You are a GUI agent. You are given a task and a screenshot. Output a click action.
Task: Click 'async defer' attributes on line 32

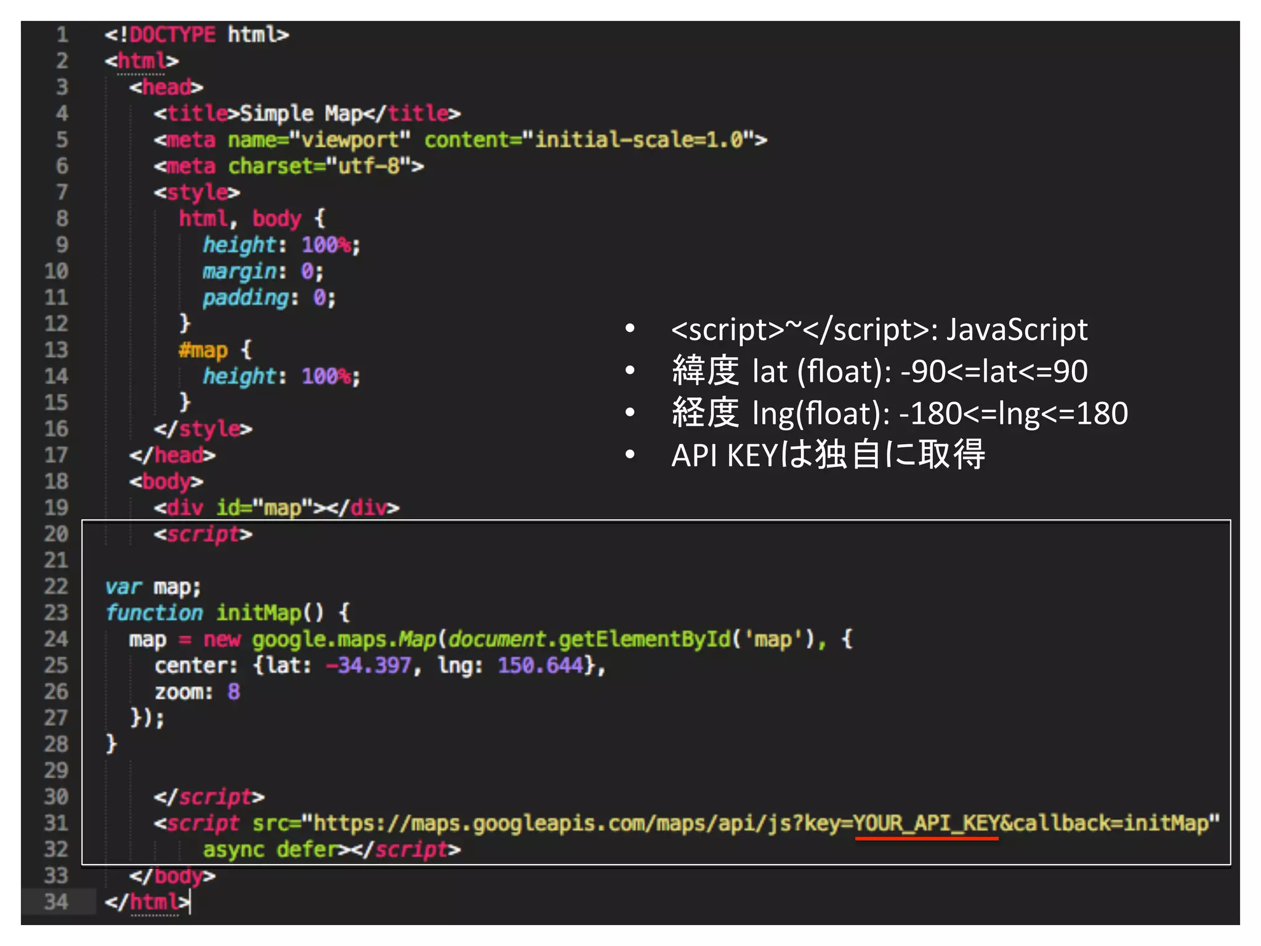coord(270,850)
